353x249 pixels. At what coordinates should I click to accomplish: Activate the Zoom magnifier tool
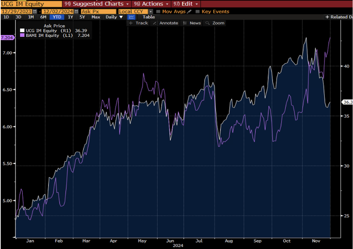(215, 23)
